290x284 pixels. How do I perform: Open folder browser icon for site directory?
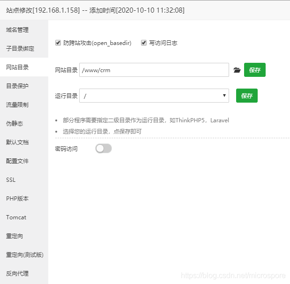point(237,70)
